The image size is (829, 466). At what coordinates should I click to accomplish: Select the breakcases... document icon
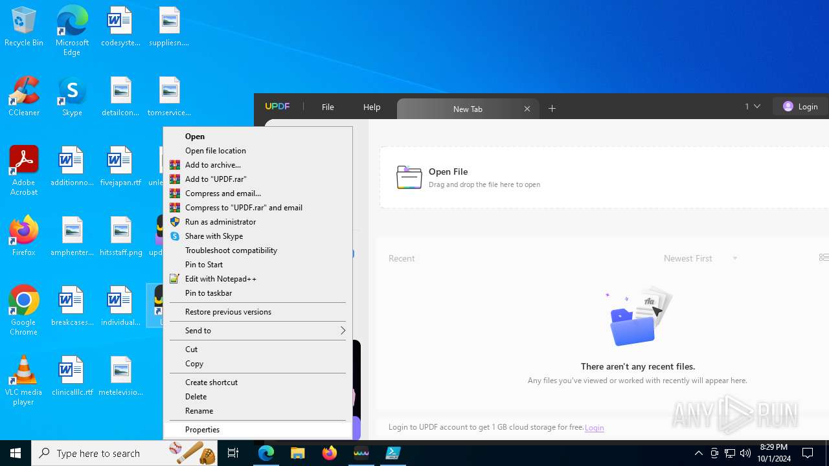pos(72,307)
